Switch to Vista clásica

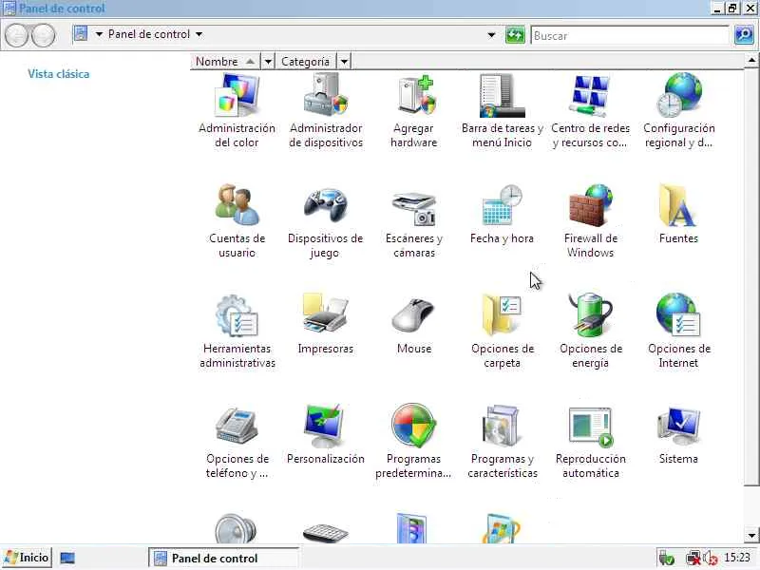click(59, 74)
